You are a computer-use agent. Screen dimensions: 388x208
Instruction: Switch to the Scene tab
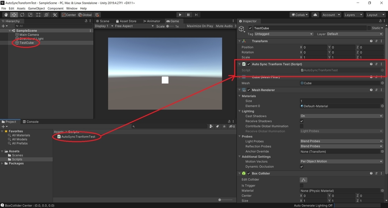click(102, 21)
